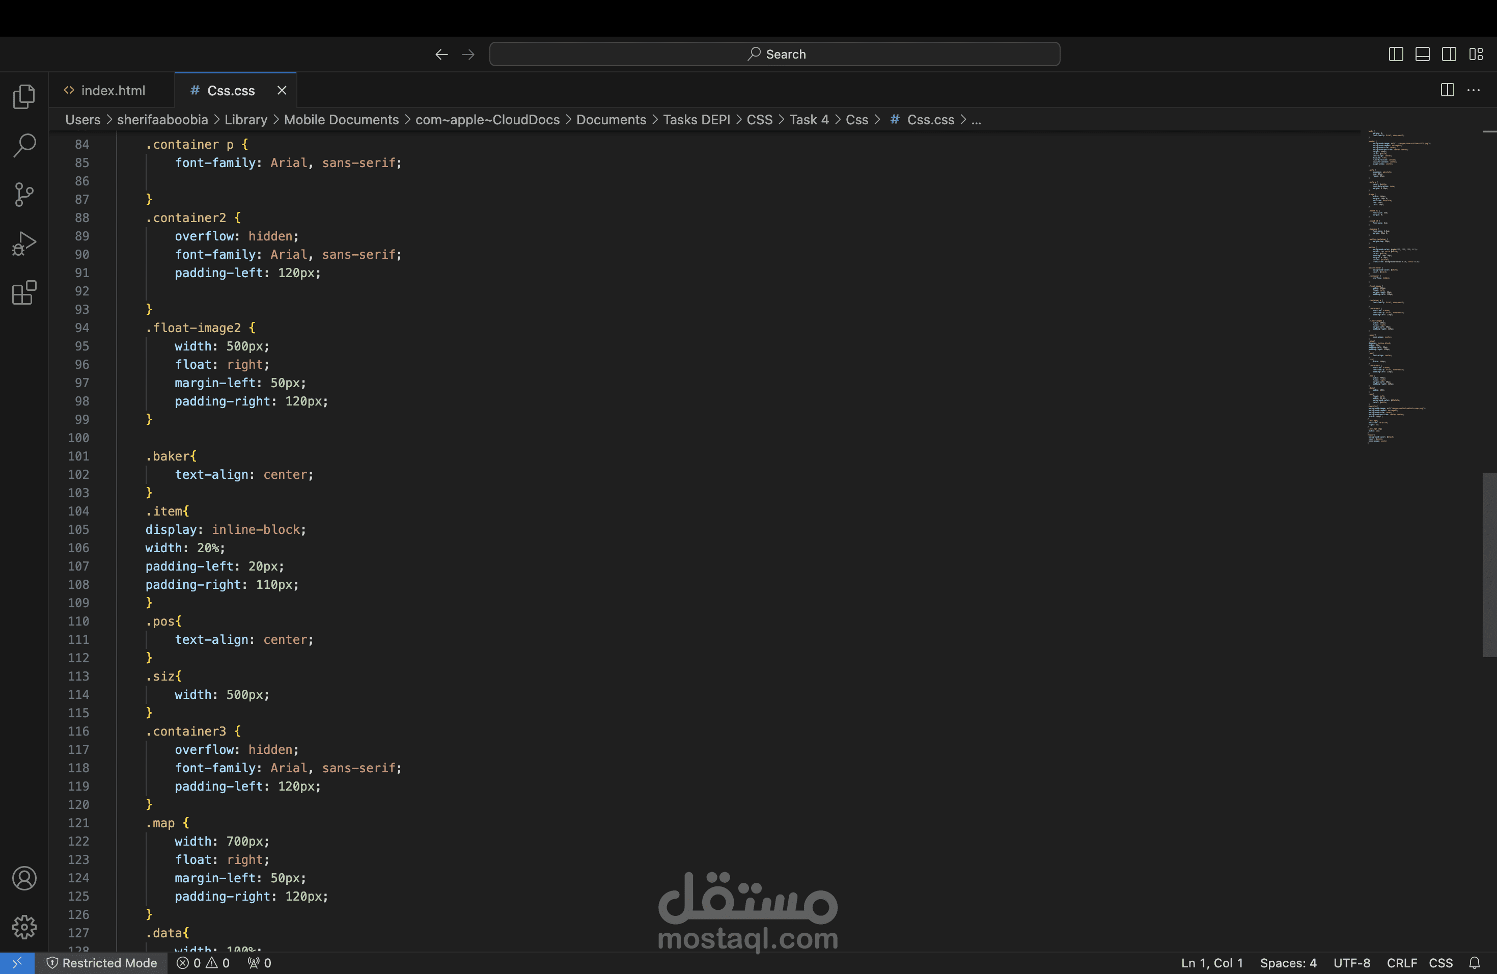Switch to the index.html tab
1497x974 pixels.
(104, 90)
